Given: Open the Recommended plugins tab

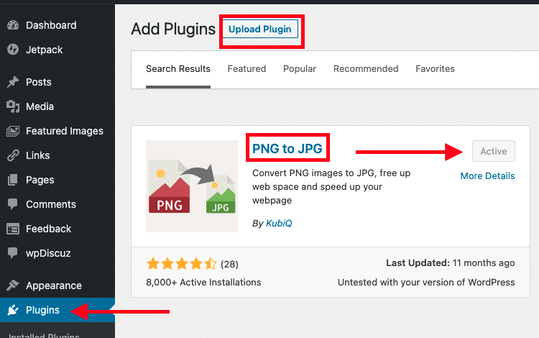Looking at the screenshot, I should tap(366, 69).
